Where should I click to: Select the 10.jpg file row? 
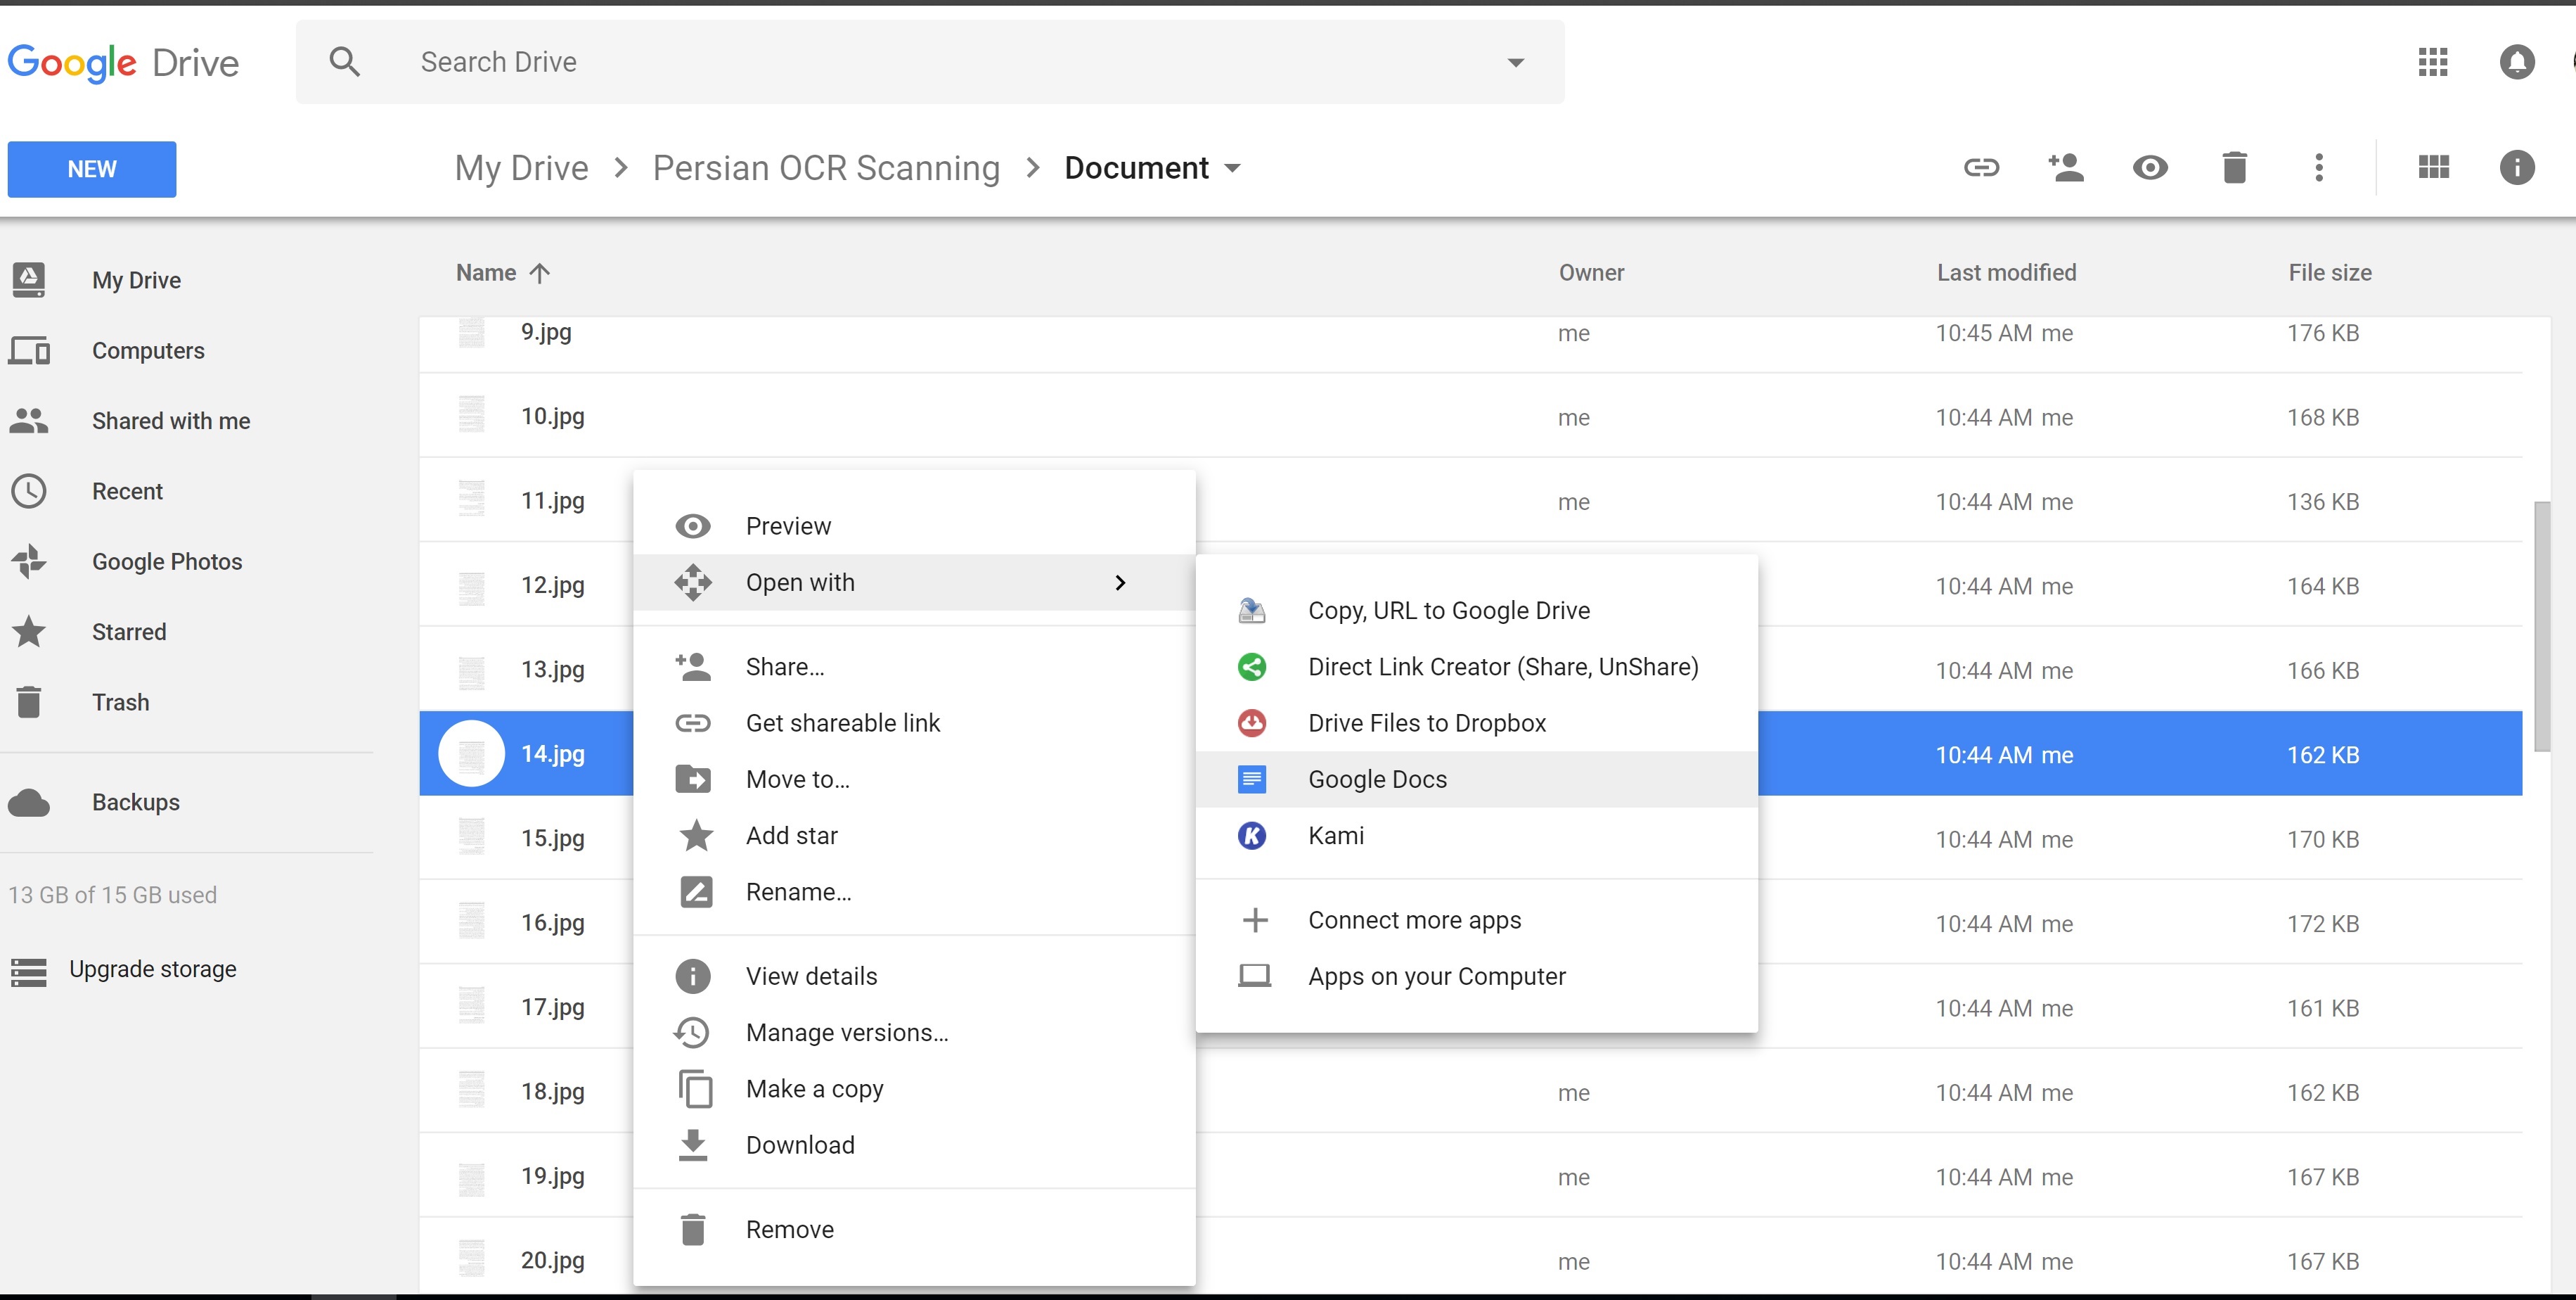[1470, 415]
